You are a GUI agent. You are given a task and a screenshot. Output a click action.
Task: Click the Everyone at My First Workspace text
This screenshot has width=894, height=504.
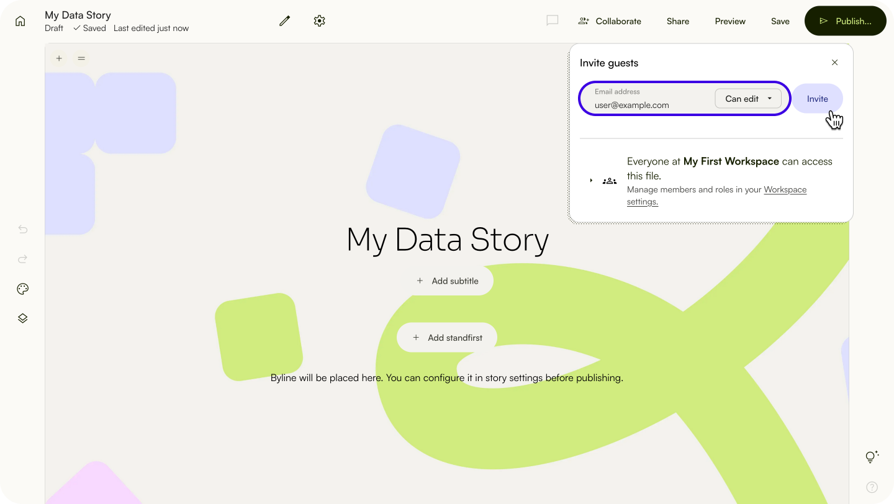click(729, 168)
